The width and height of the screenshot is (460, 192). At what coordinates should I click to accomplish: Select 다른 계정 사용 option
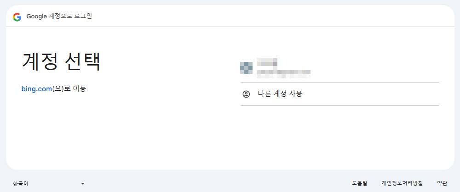pos(339,94)
